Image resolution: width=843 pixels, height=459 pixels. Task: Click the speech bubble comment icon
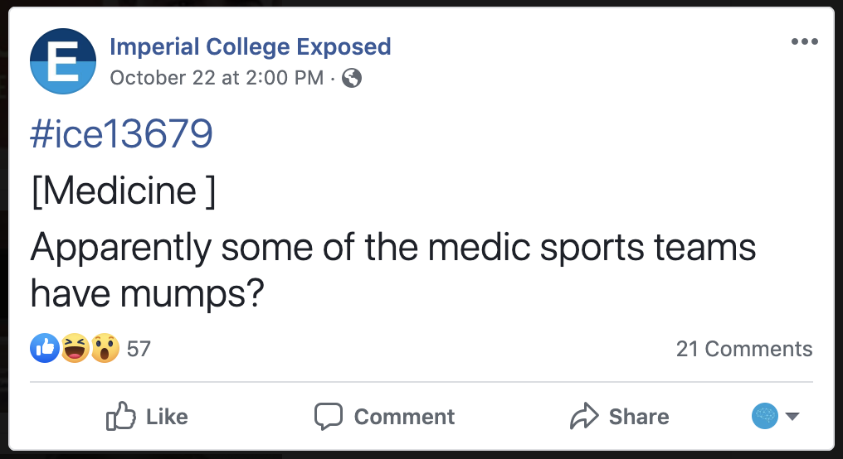[329, 416]
